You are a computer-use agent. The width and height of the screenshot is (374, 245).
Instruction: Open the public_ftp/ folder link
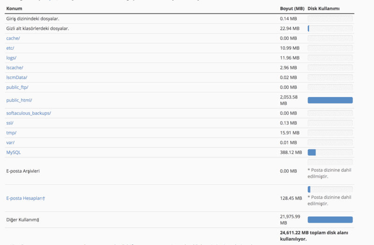(x=17, y=87)
